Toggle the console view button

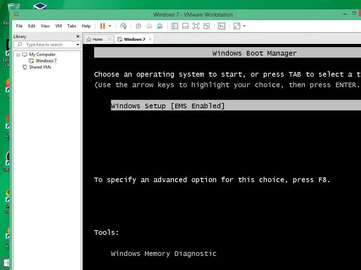(x=222, y=26)
